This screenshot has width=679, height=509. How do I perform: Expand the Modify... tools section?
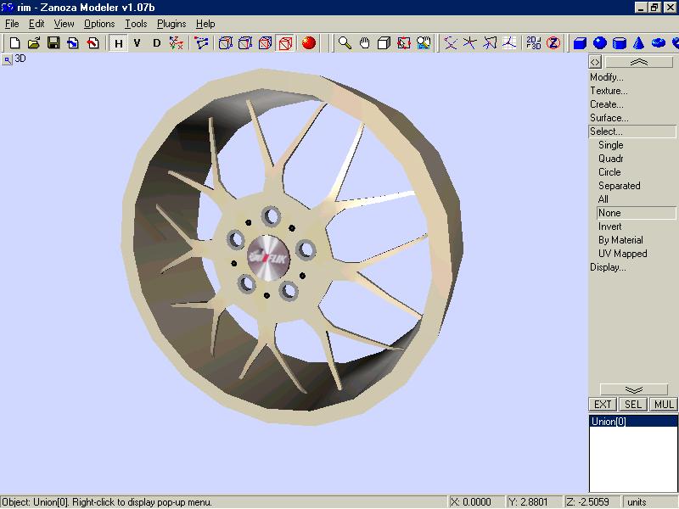(x=607, y=77)
